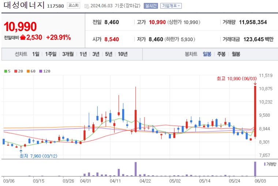The image size is (278, 186).
Task: Click the 11,519 price axis label
Action: point(266,75)
